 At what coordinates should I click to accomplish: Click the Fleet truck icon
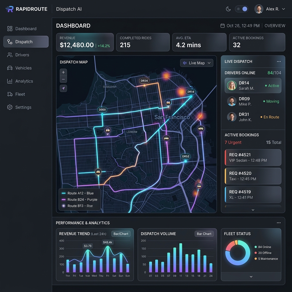pos(10,94)
